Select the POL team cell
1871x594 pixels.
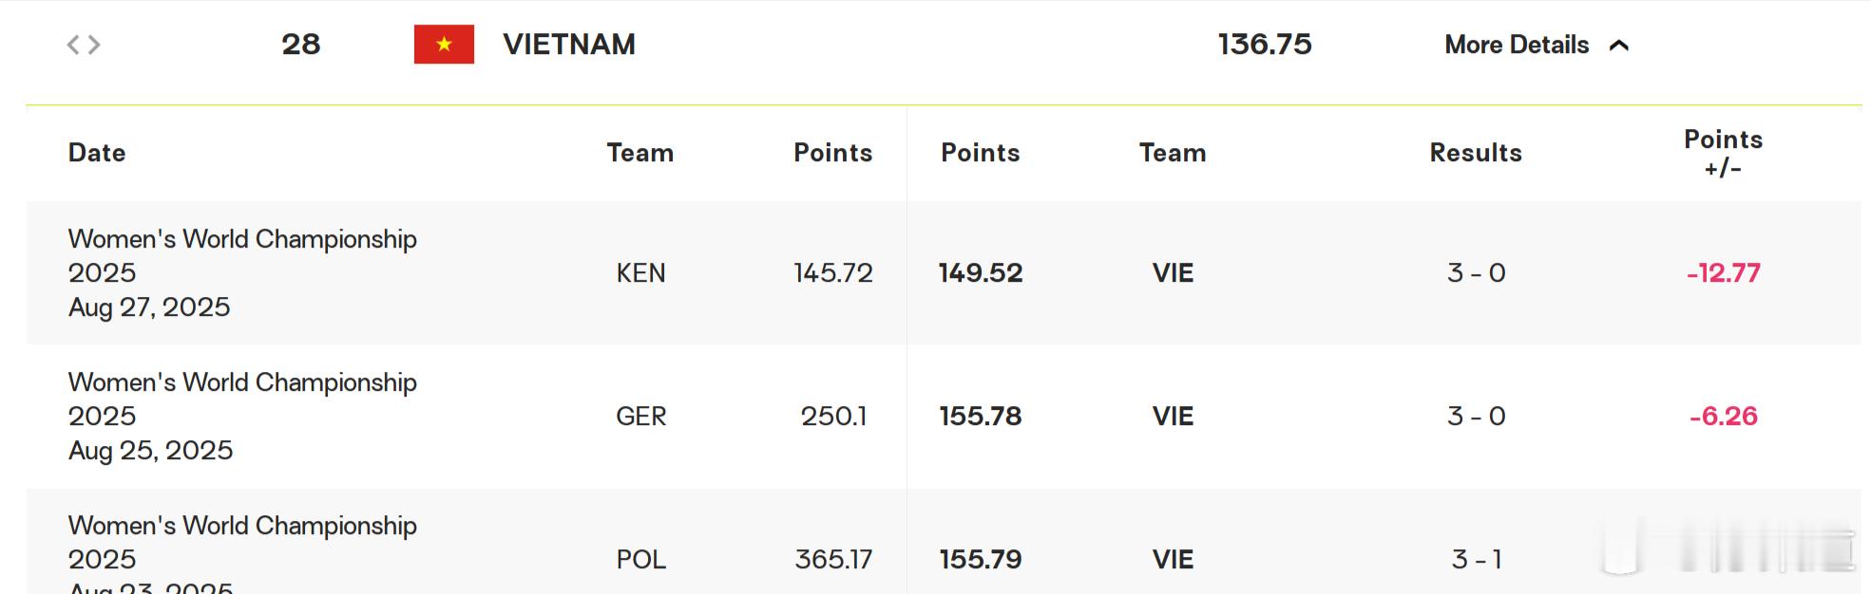point(640,560)
